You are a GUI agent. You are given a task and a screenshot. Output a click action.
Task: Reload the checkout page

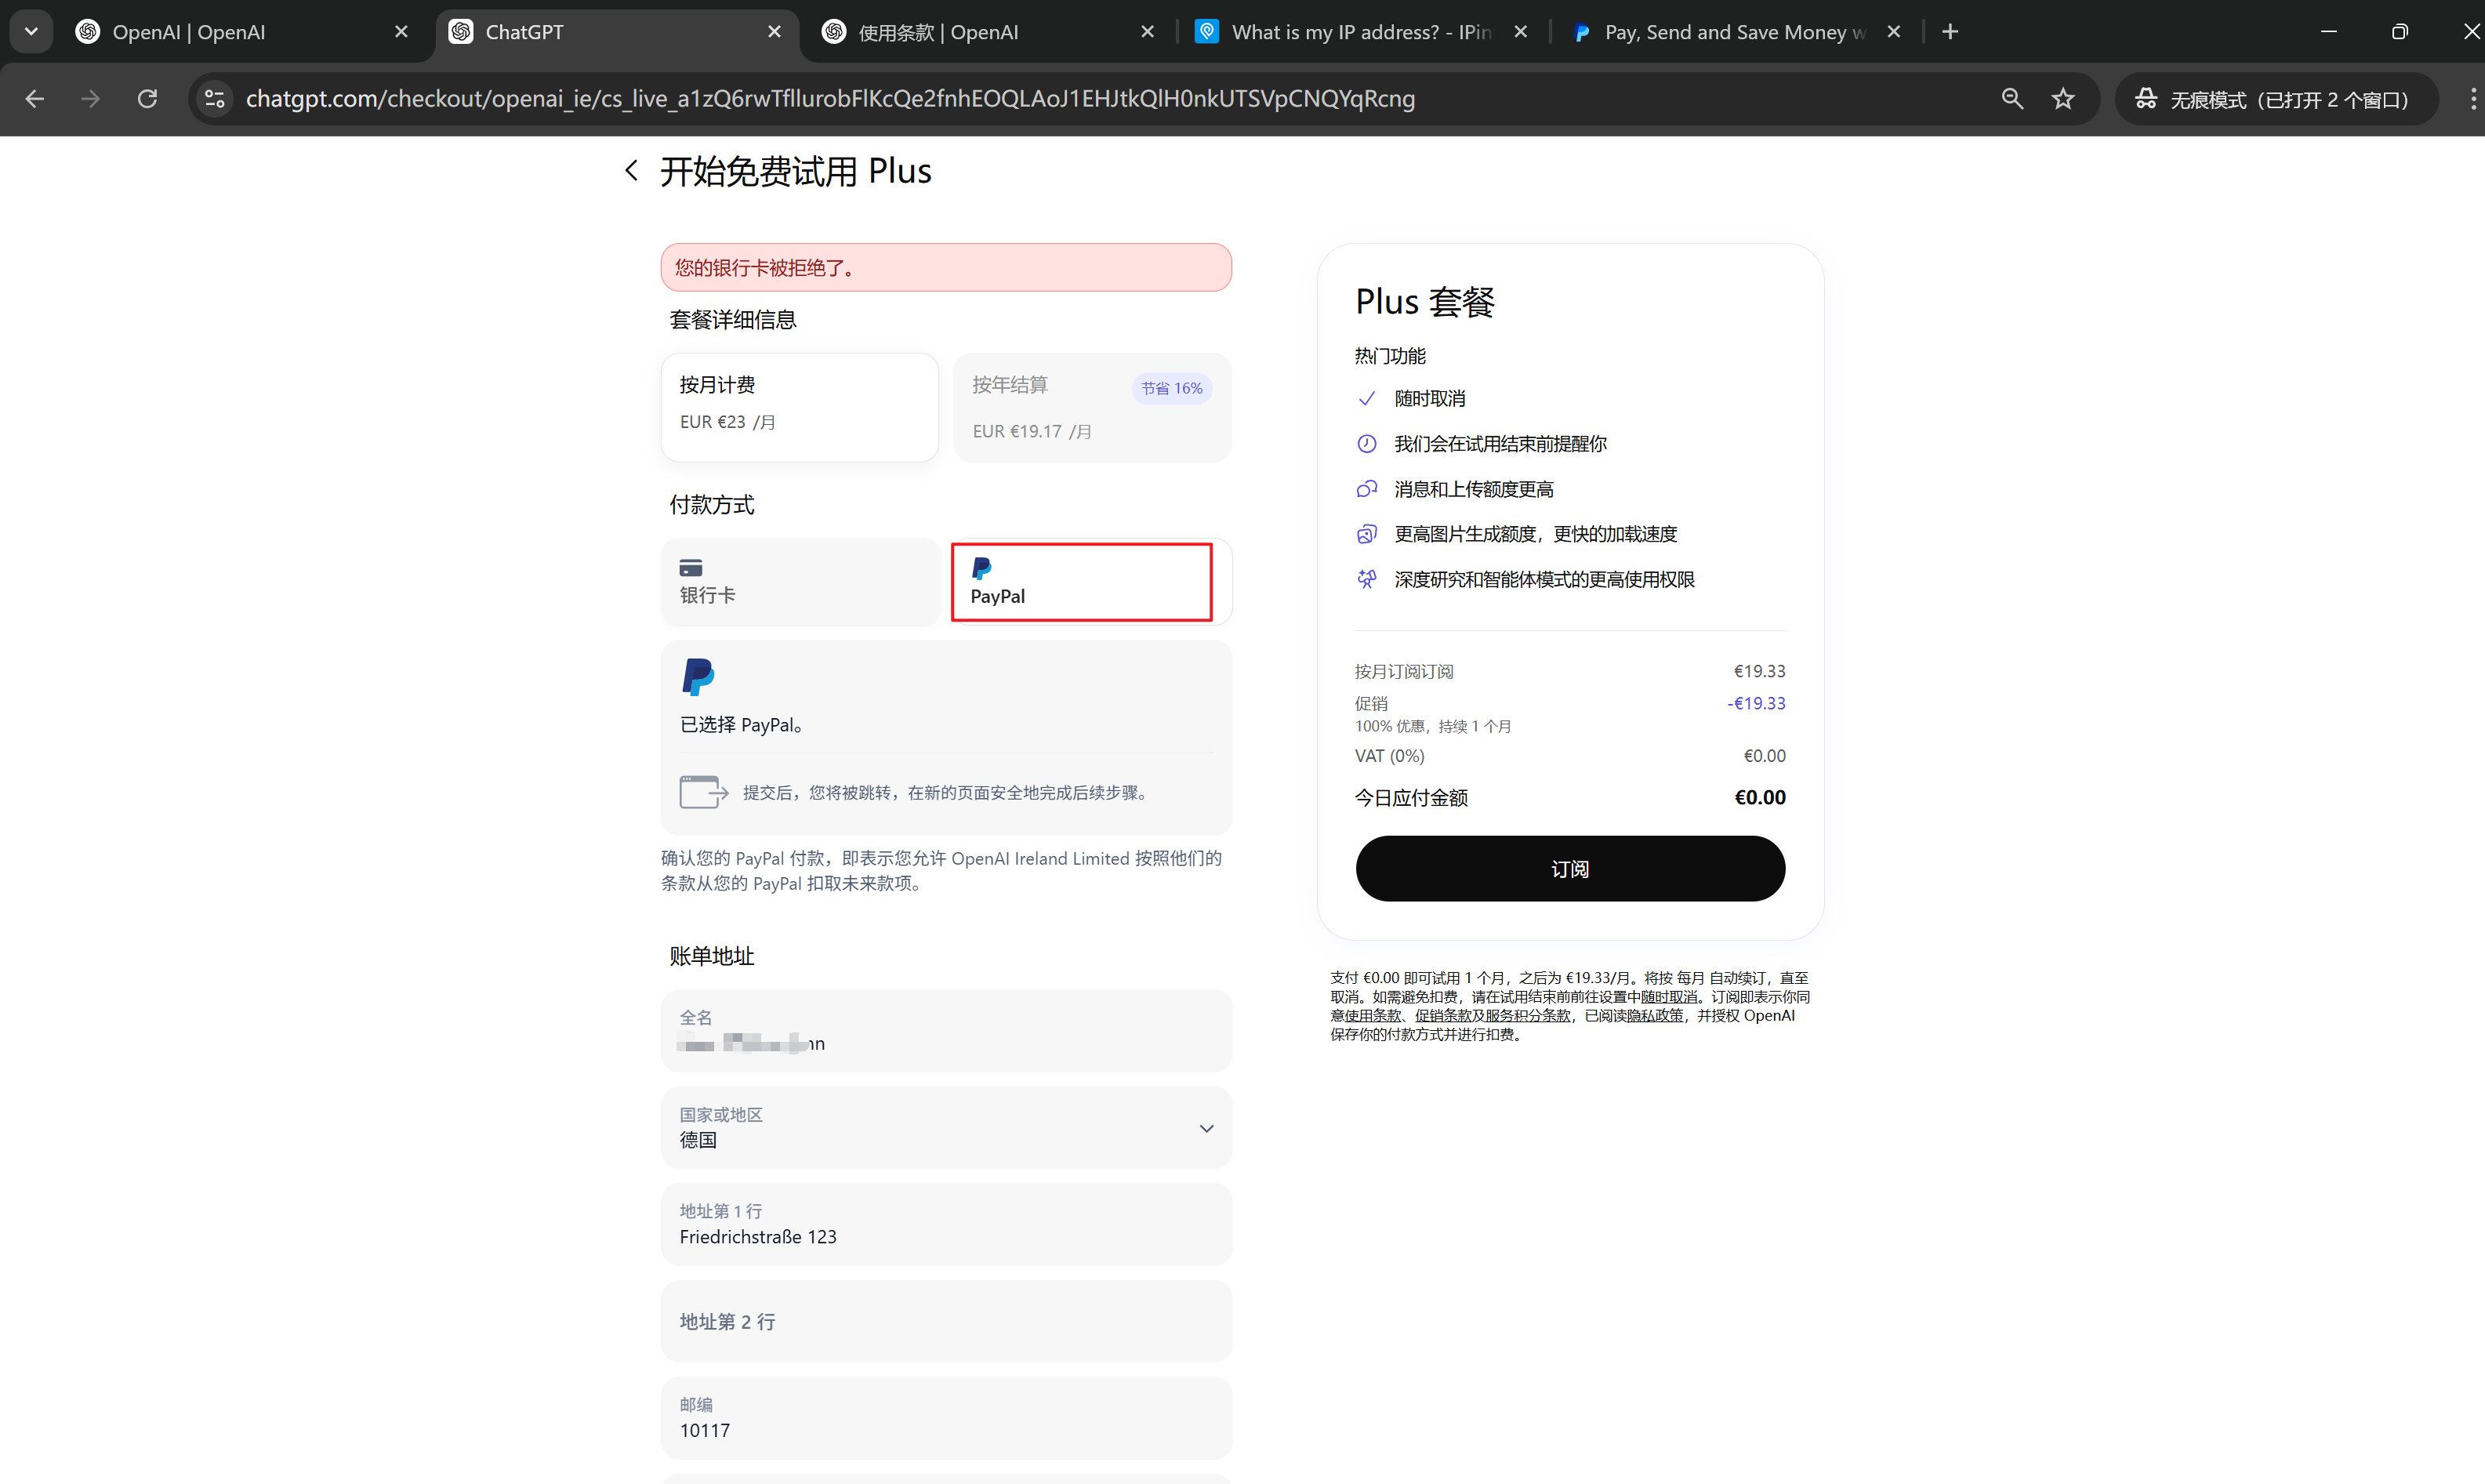coord(147,99)
